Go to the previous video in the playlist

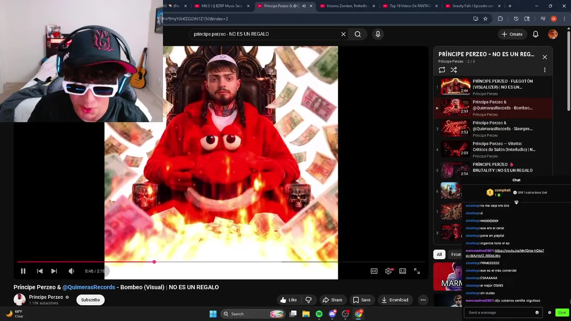coord(40,271)
